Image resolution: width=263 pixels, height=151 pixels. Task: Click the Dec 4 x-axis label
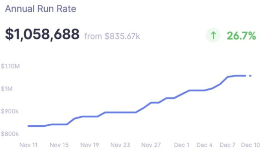pos(204,145)
